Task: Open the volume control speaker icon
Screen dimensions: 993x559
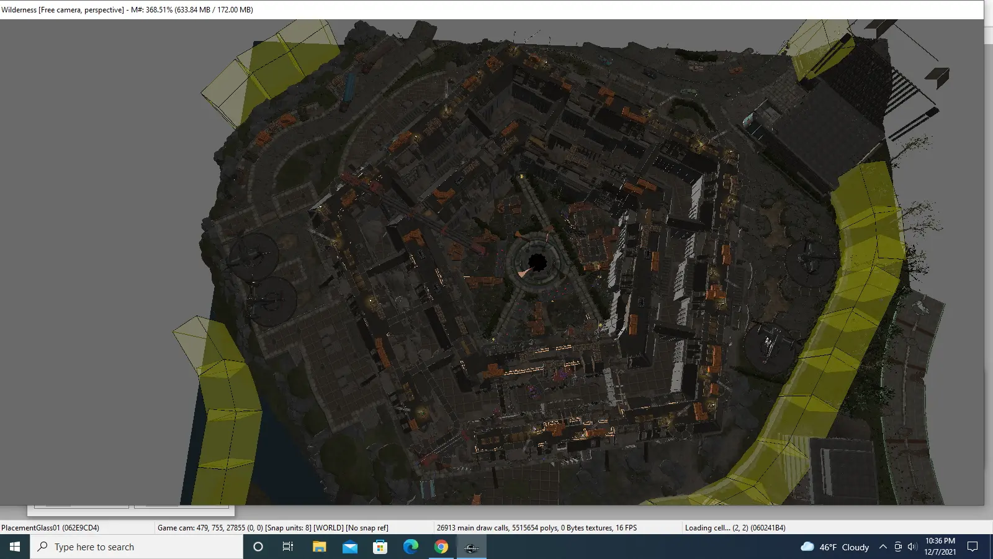Action: [912, 547]
